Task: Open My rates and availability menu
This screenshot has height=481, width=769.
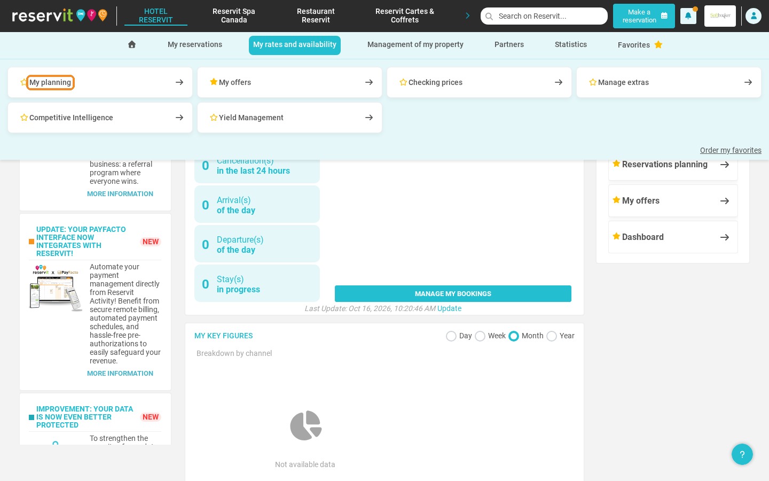Action: [295, 45]
